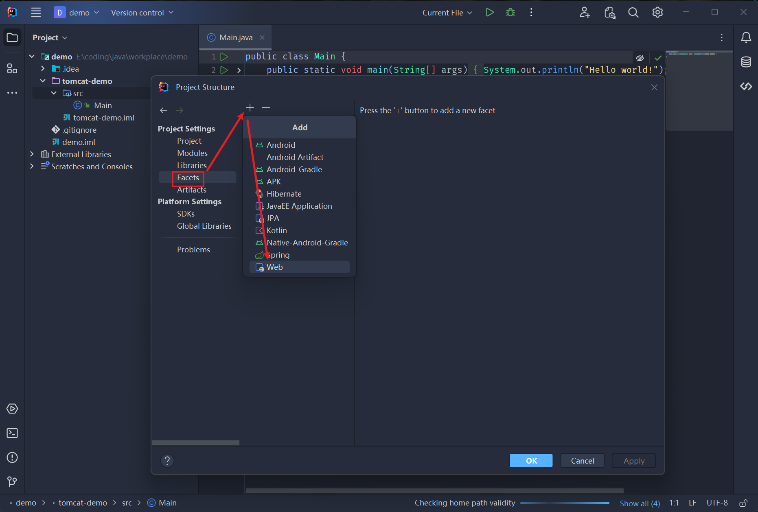Add a new facet with plus icon
The width and height of the screenshot is (758, 512).
pyautogui.click(x=250, y=107)
